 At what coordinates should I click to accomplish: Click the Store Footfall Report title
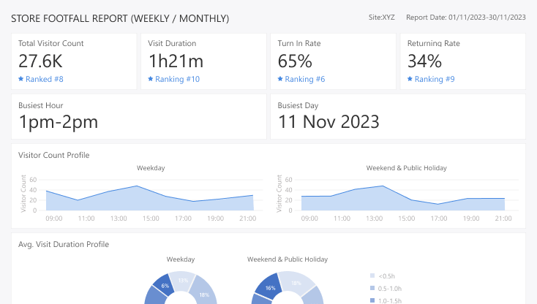click(120, 18)
